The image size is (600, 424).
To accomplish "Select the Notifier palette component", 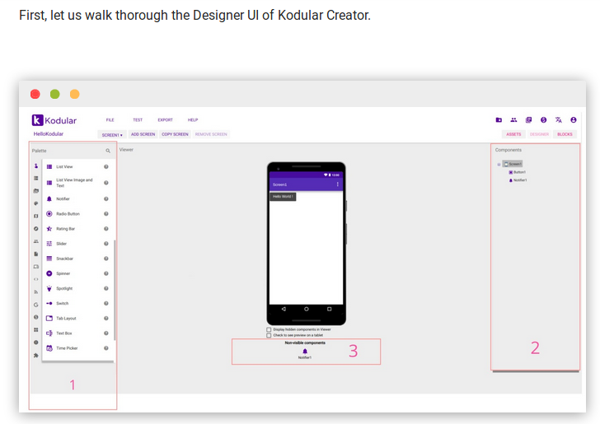I will [x=77, y=198].
